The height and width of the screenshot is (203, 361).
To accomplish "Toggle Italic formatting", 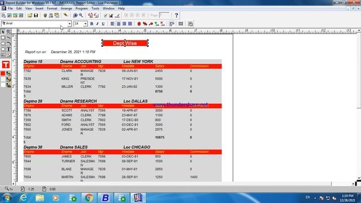I will pyautogui.click(x=98, y=24).
